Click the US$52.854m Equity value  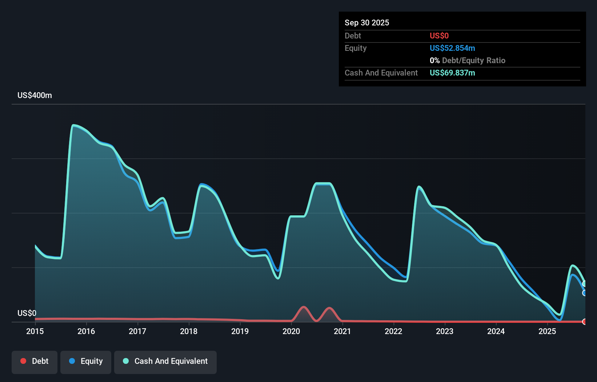pyautogui.click(x=452, y=48)
